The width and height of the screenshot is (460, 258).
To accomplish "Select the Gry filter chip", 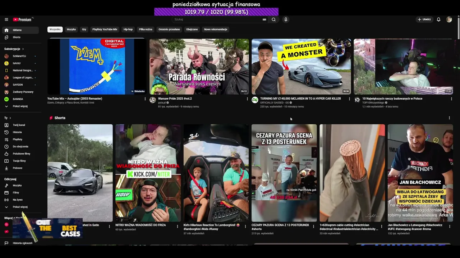I will click(x=84, y=29).
